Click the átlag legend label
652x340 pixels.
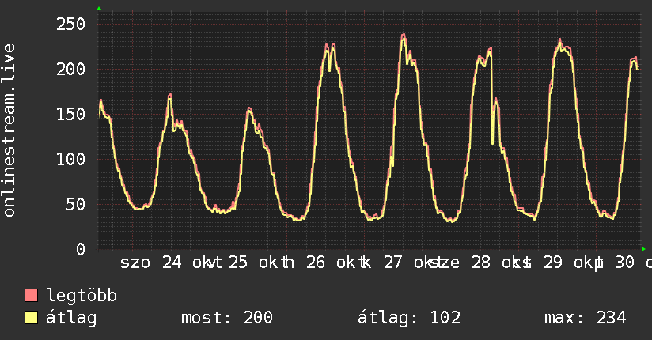(71, 318)
